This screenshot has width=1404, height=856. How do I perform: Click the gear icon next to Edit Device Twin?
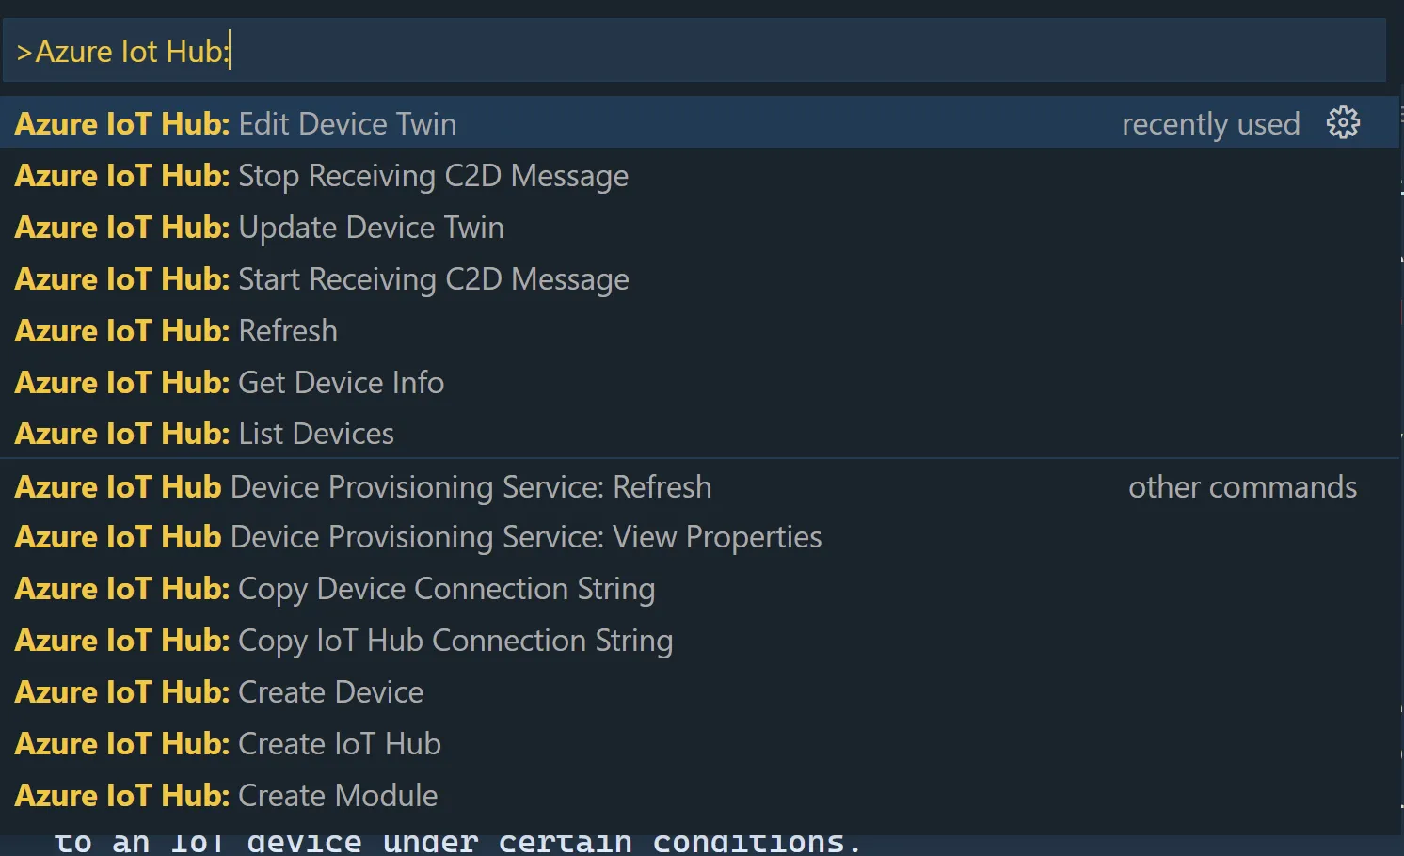coord(1343,122)
